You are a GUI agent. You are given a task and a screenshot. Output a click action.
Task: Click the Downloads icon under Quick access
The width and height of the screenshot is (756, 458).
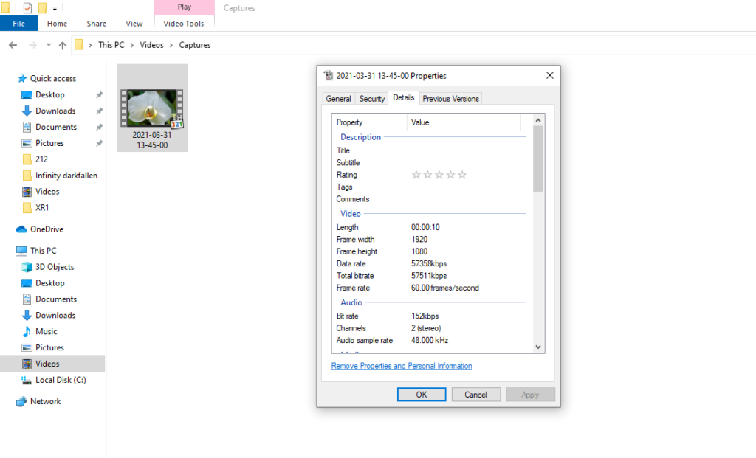pyautogui.click(x=27, y=111)
